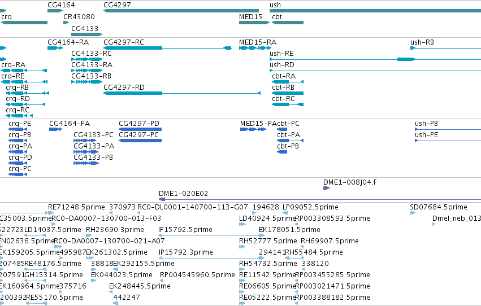Click protein cbt-PB
481x306 pixels.
288,146
